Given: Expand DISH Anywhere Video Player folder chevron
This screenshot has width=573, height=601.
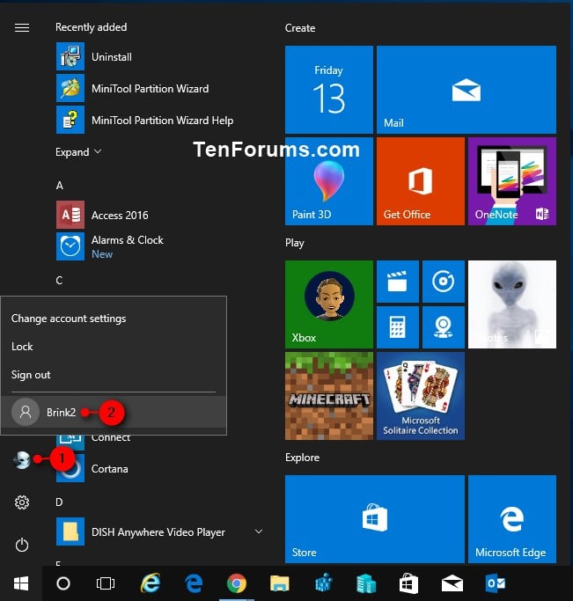Looking at the screenshot, I should (259, 531).
